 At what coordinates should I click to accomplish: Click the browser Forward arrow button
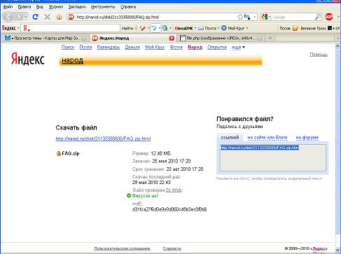[x=19, y=17]
